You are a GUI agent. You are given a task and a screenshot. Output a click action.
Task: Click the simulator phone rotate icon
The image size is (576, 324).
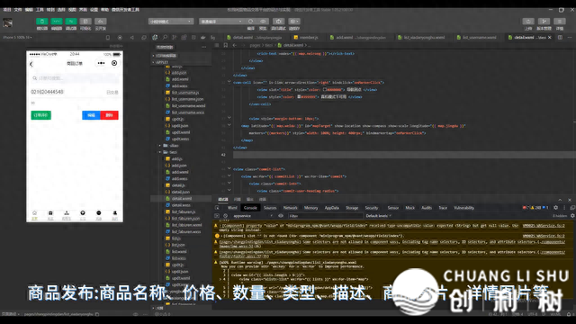coord(108,38)
